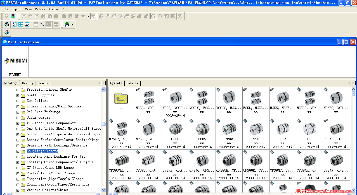Select the MISUMI catalog logo
357x195 pixels.
click(x=15, y=61)
